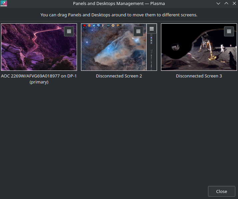Select the purple canyon desktop thumbnail
Image resolution: width=238 pixels, height=199 pixels.
tap(39, 47)
